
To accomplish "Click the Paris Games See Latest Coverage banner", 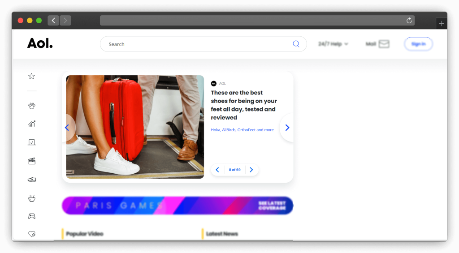I will pyautogui.click(x=178, y=206).
